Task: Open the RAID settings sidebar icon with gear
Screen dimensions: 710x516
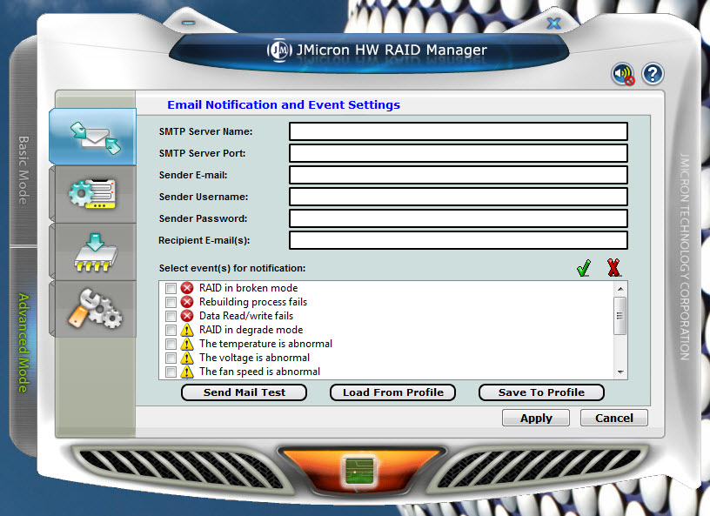Action: click(x=93, y=194)
